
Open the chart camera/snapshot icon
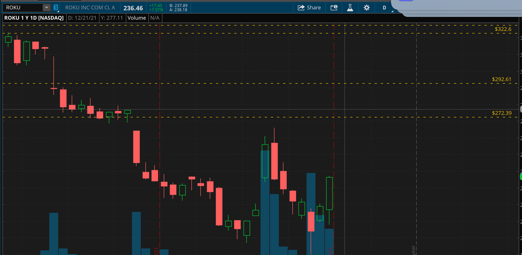(334, 8)
